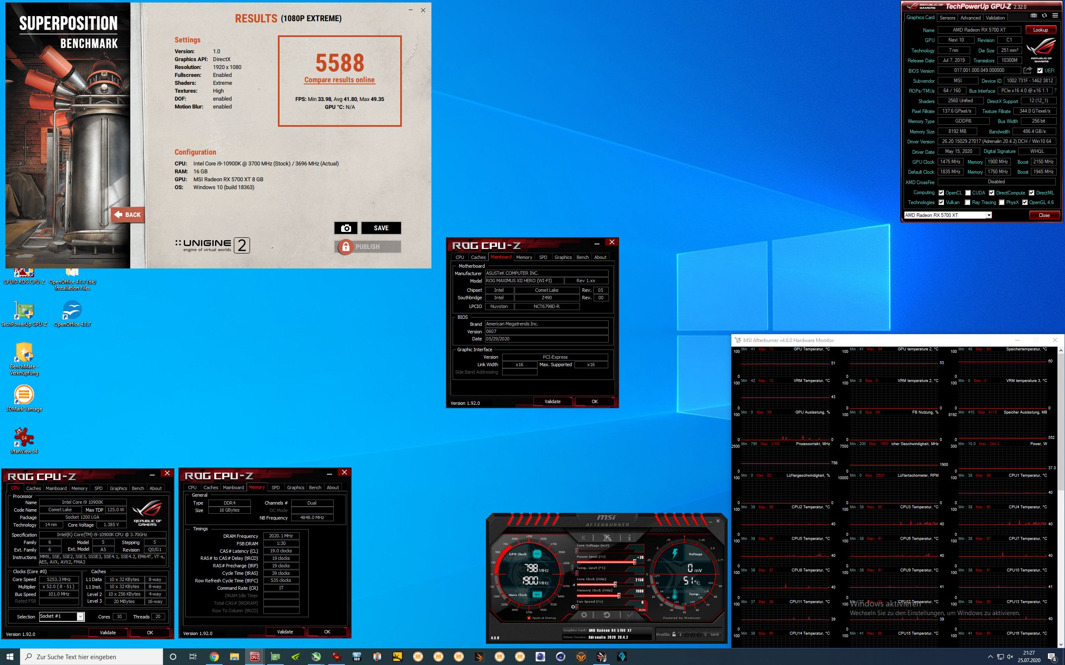Screen dimensions: 1065x665
Task: Switch to the Validation tab in GPU-Z
Action: pos(995,17)
